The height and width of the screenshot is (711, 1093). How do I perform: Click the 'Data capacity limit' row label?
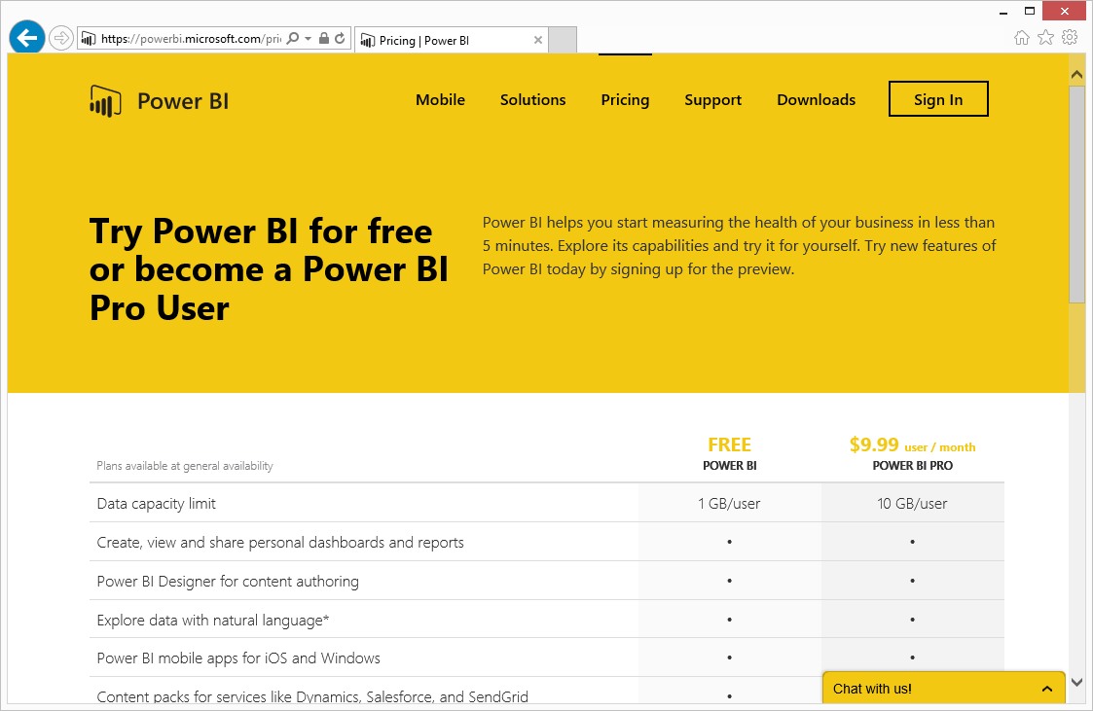(x=156, y=504)
